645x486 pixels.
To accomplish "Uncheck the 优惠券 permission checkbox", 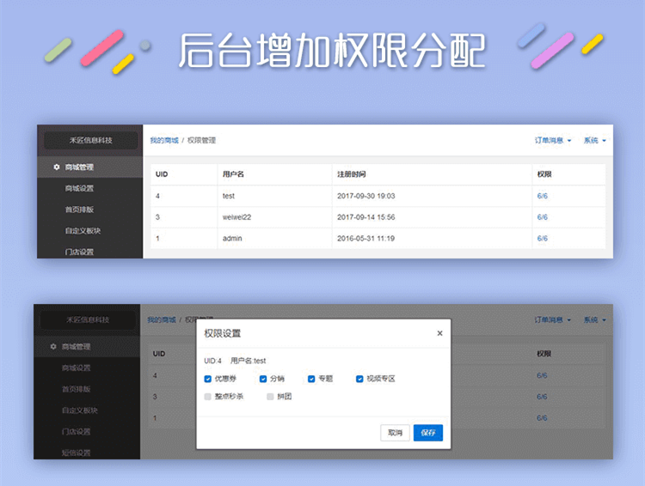I will (208, 379).
